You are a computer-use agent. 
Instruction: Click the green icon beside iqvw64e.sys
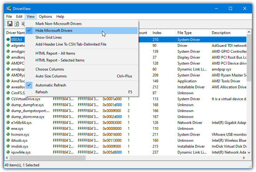tap(8, 152)
